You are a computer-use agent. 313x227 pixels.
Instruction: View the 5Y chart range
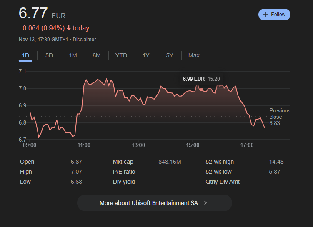coord(170,55)
